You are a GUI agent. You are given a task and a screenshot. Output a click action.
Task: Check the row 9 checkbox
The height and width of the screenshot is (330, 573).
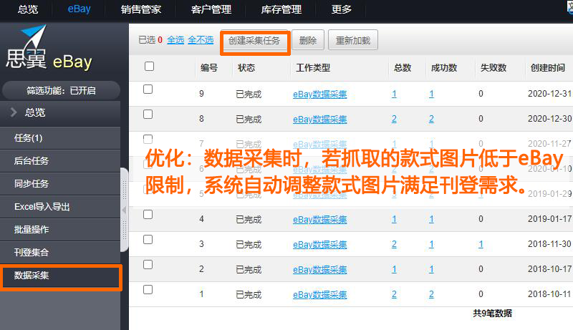pyautogui.click(x=148, y=89)
